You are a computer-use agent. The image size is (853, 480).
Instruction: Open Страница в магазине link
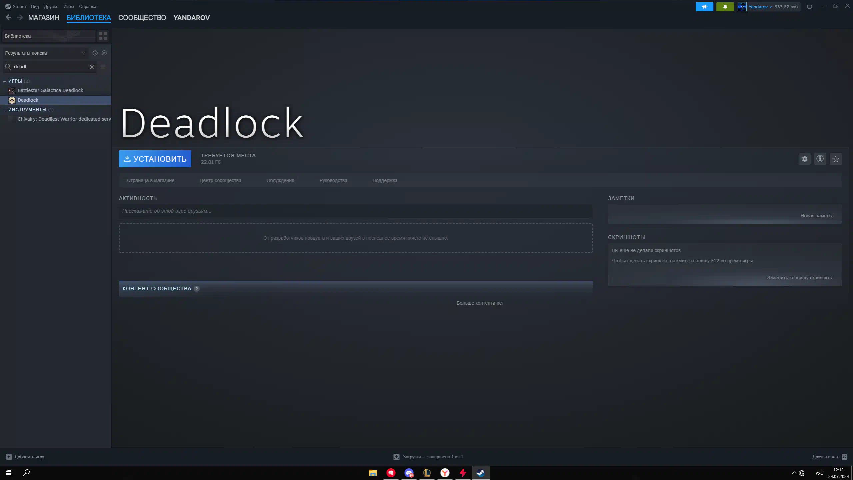click(151, 180)
